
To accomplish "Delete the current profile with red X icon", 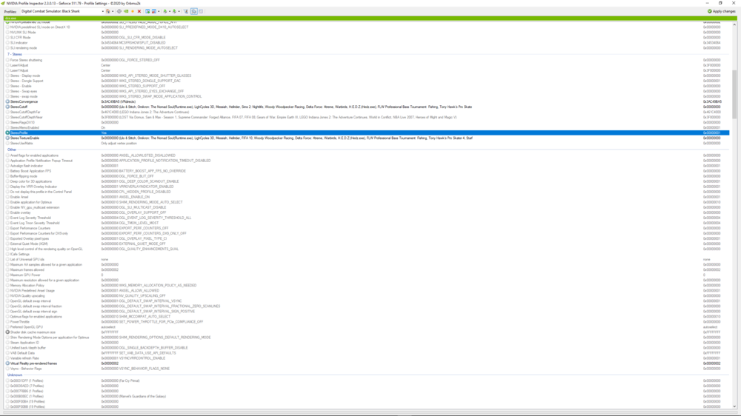I will 139,11.
